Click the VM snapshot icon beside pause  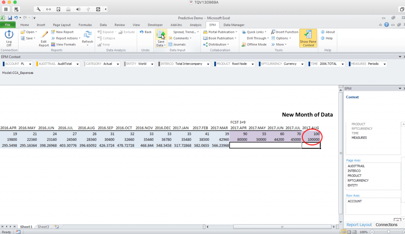coord(16,9)
